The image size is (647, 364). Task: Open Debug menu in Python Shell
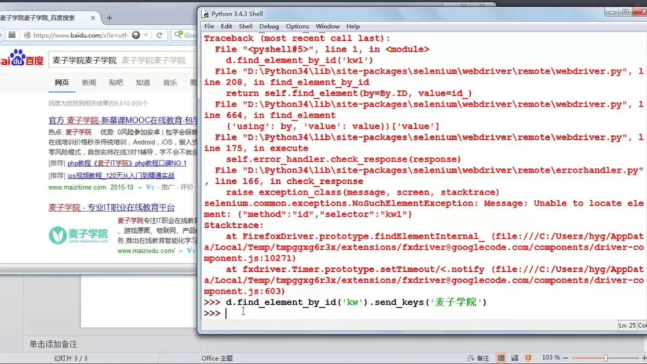tap(269, 26)
